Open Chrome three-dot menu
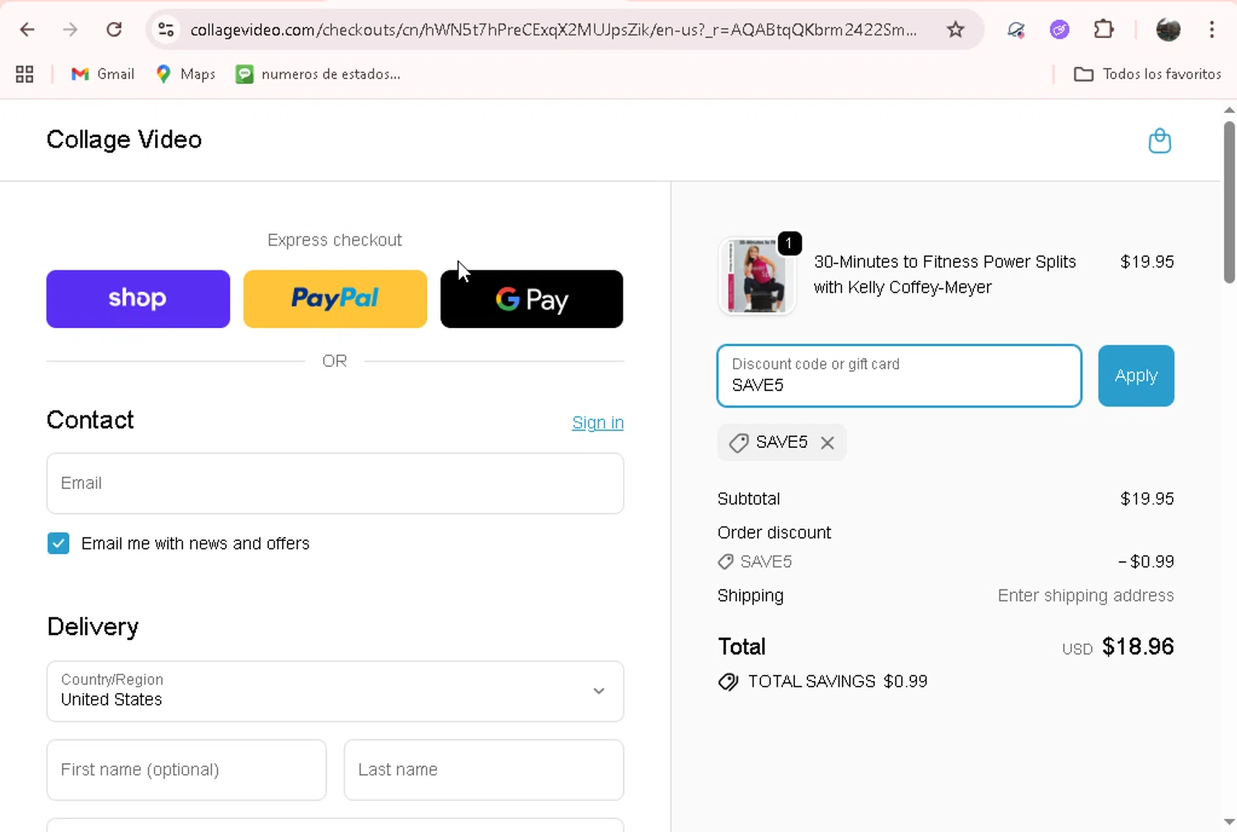This screenshot has width=1237, height=832. click(1211, 30)
